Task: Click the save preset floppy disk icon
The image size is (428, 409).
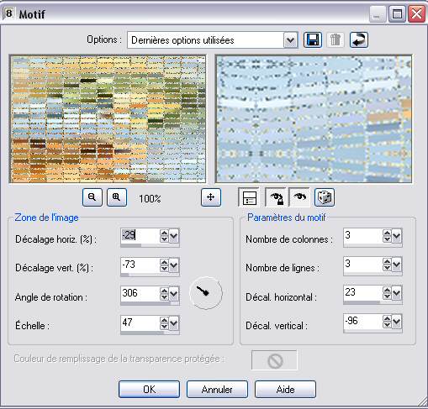Action: point(313,39)
